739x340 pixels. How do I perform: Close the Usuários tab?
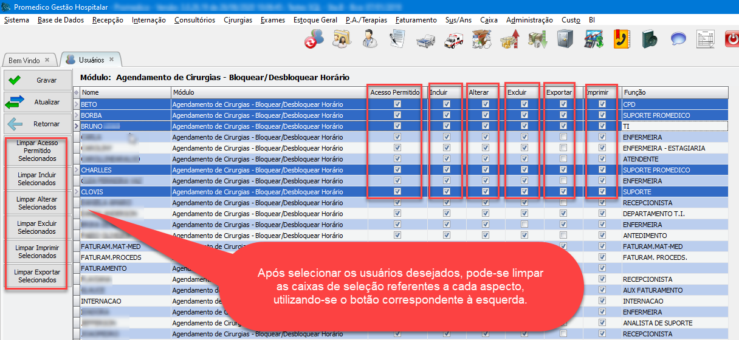pyautogui.click(x=112, y=59)
